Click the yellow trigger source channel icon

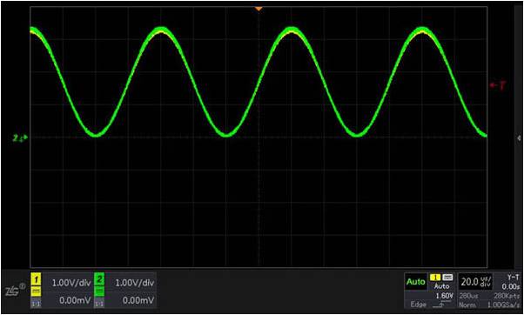(x=435, y=278)
